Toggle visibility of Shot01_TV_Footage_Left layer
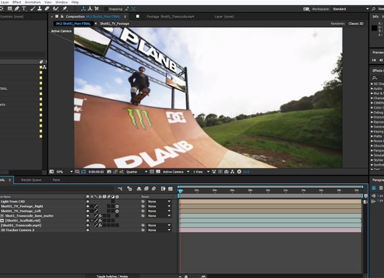 (88, 211)
